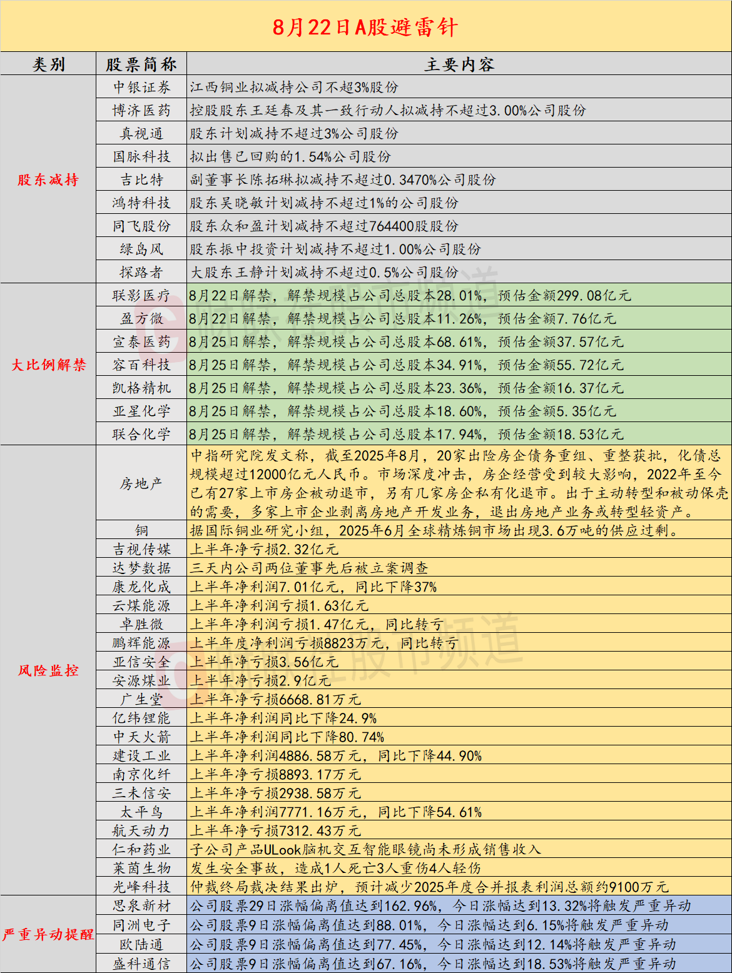Select the 亿纬锂能 stock name cell
732x973 pixels.
click(x=141, y=718)
